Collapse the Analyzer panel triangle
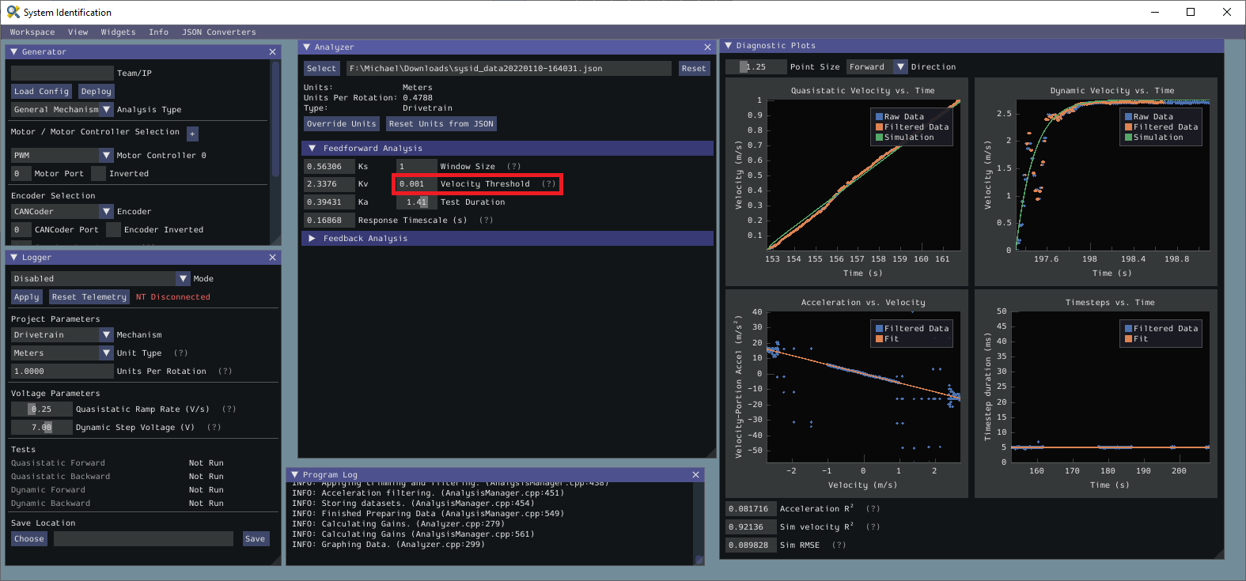The image size is (1246, 581). click(x=306, y=47)
